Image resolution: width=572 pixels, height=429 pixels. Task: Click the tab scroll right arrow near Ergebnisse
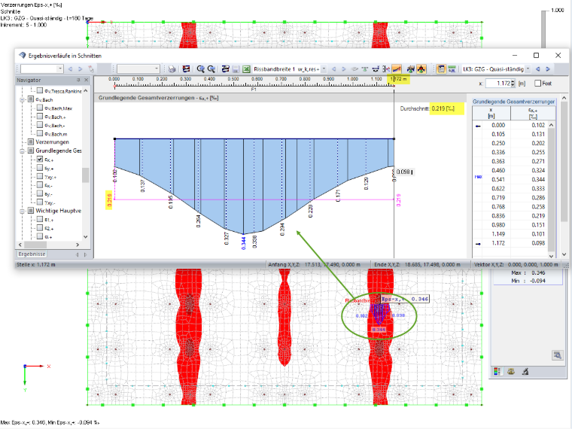coord(85,254)
